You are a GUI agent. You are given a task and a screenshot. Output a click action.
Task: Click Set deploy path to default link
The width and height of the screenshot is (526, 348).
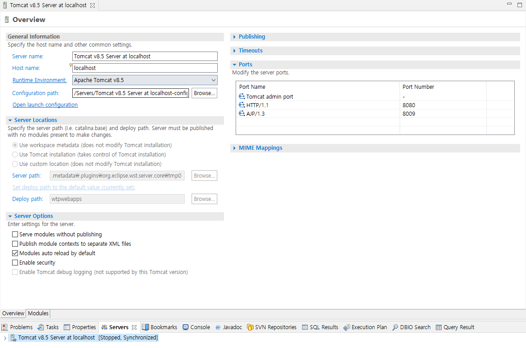click(74, 187)
